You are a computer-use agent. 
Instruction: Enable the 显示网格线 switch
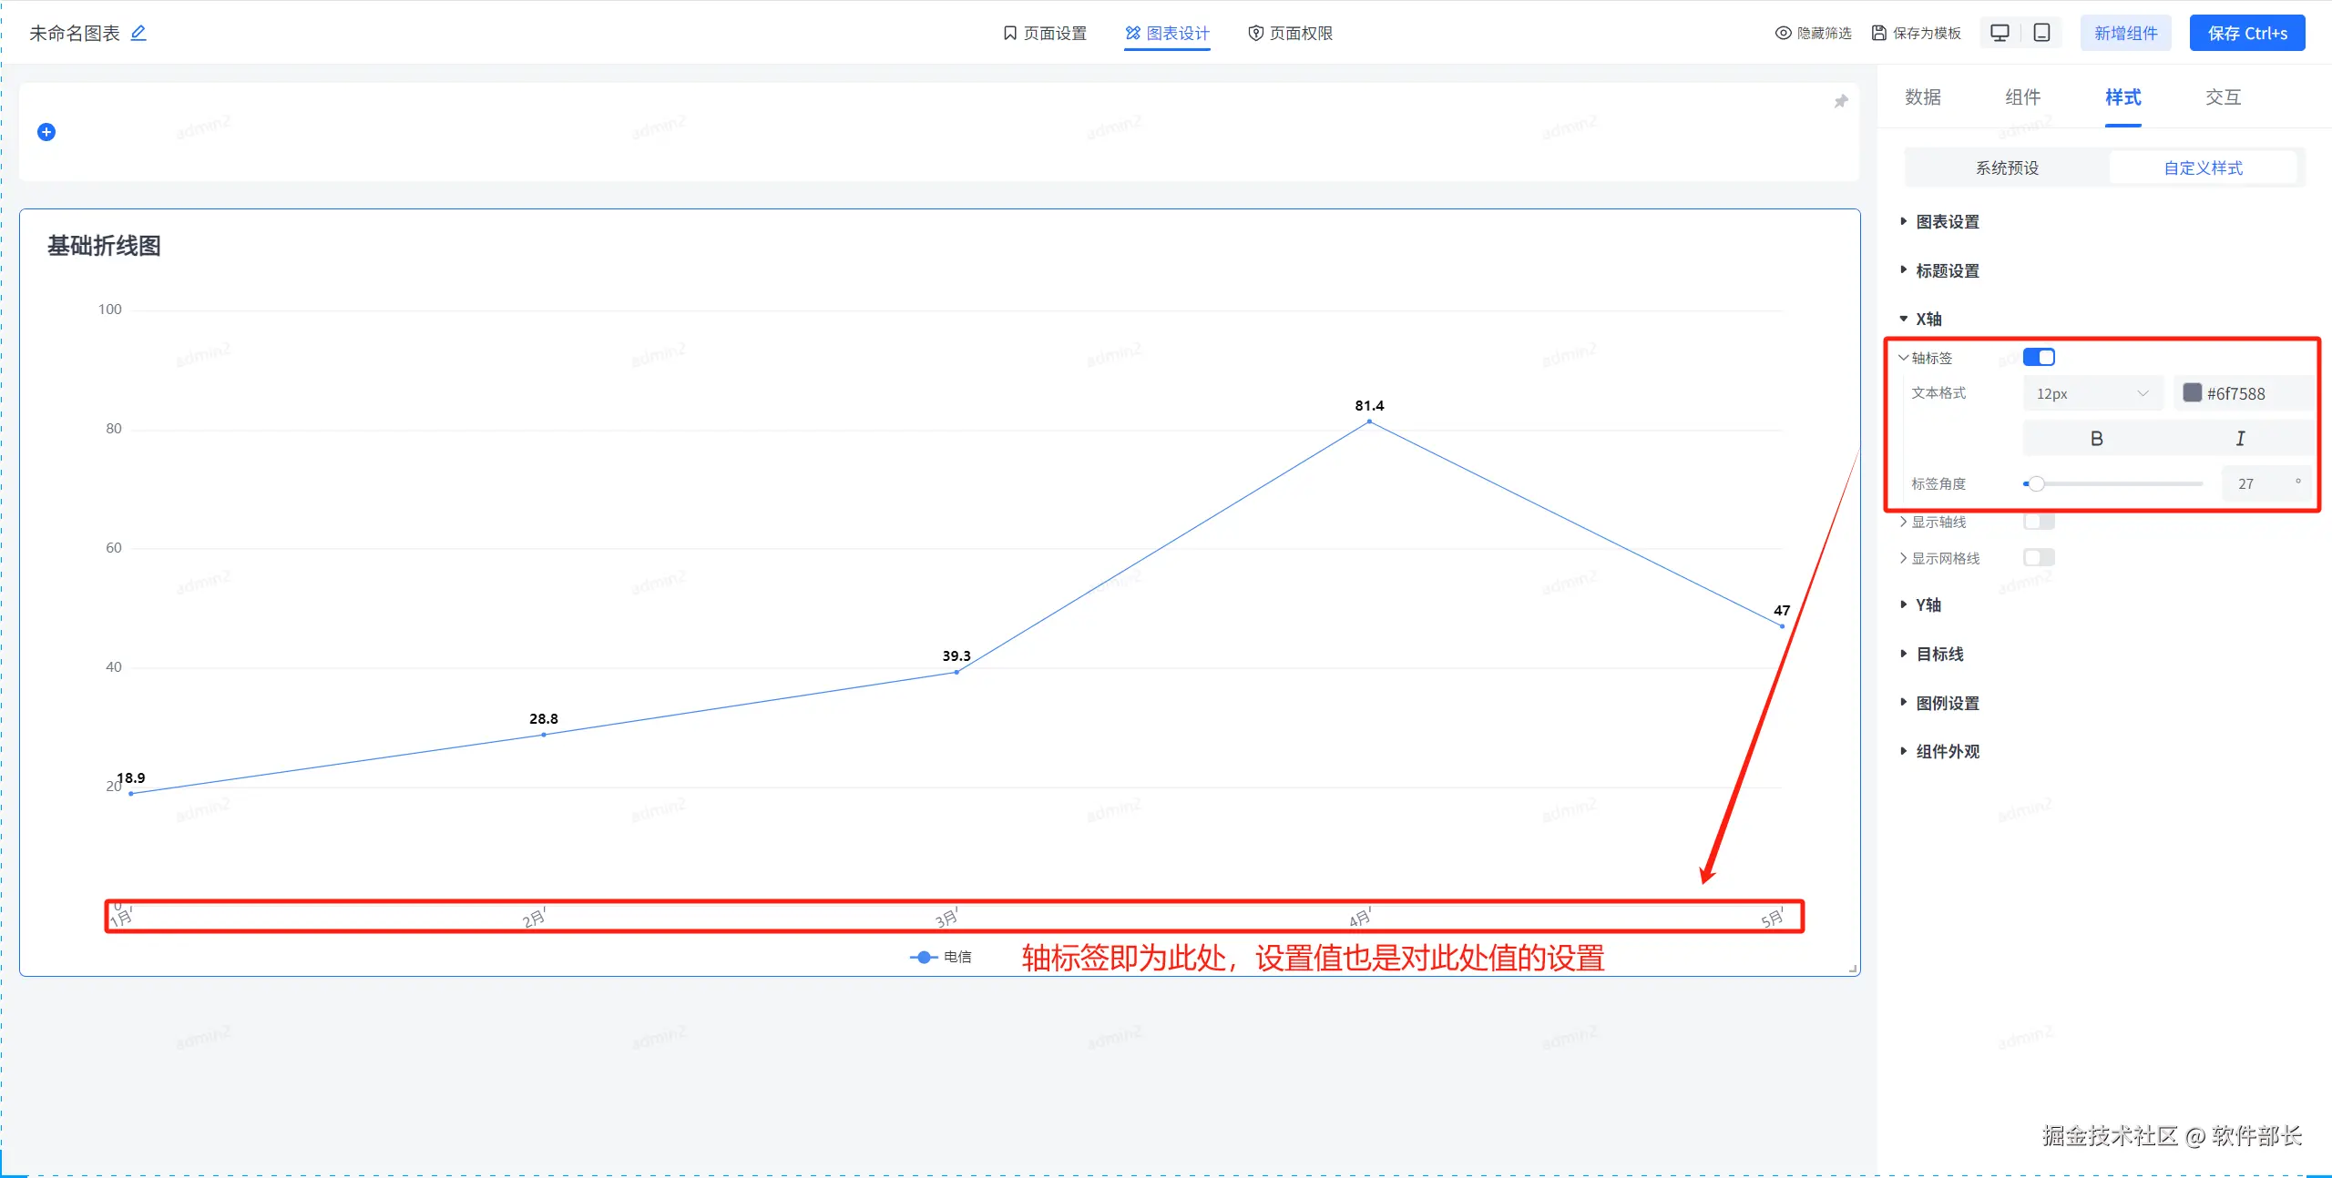2039,557
